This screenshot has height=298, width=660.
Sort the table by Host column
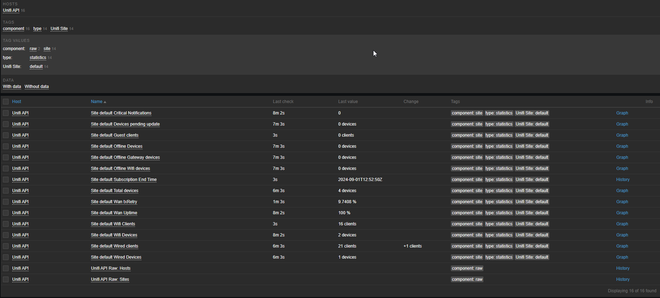point(16,102)
